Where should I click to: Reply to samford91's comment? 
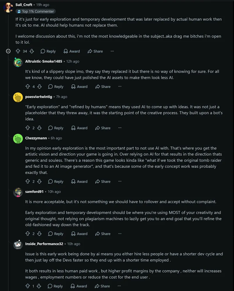pyautogui.click(x=56, y=234)
